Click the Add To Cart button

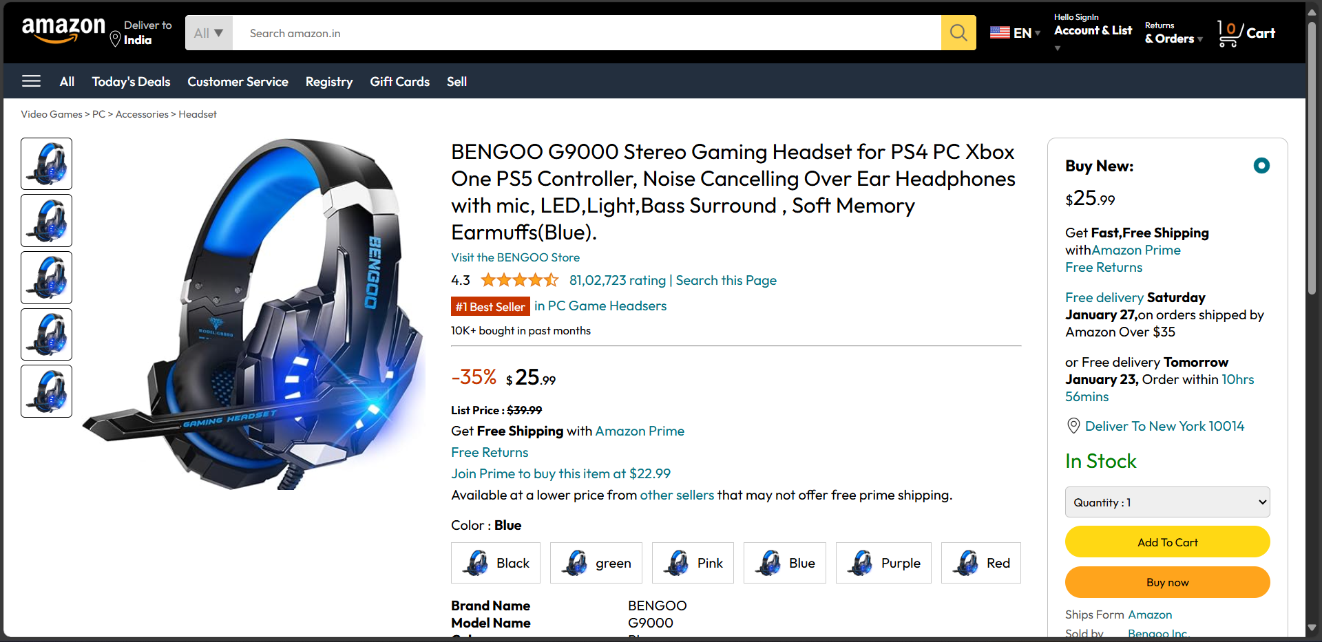coord(1167,542)
